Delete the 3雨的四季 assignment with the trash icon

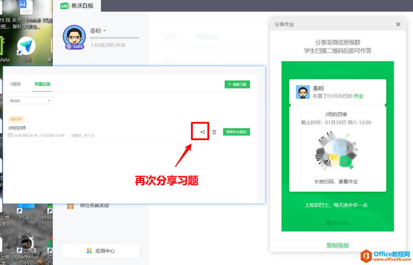214,132
